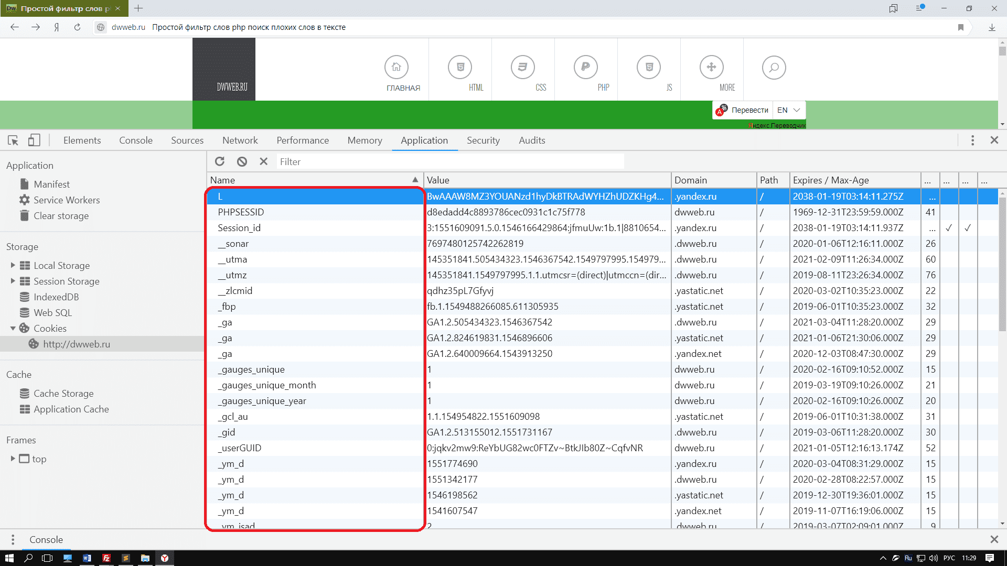The height and width of the screenshot is (566, 1007).
Task: Delete the selected cookie with X icon
Action: click(264, 161)
